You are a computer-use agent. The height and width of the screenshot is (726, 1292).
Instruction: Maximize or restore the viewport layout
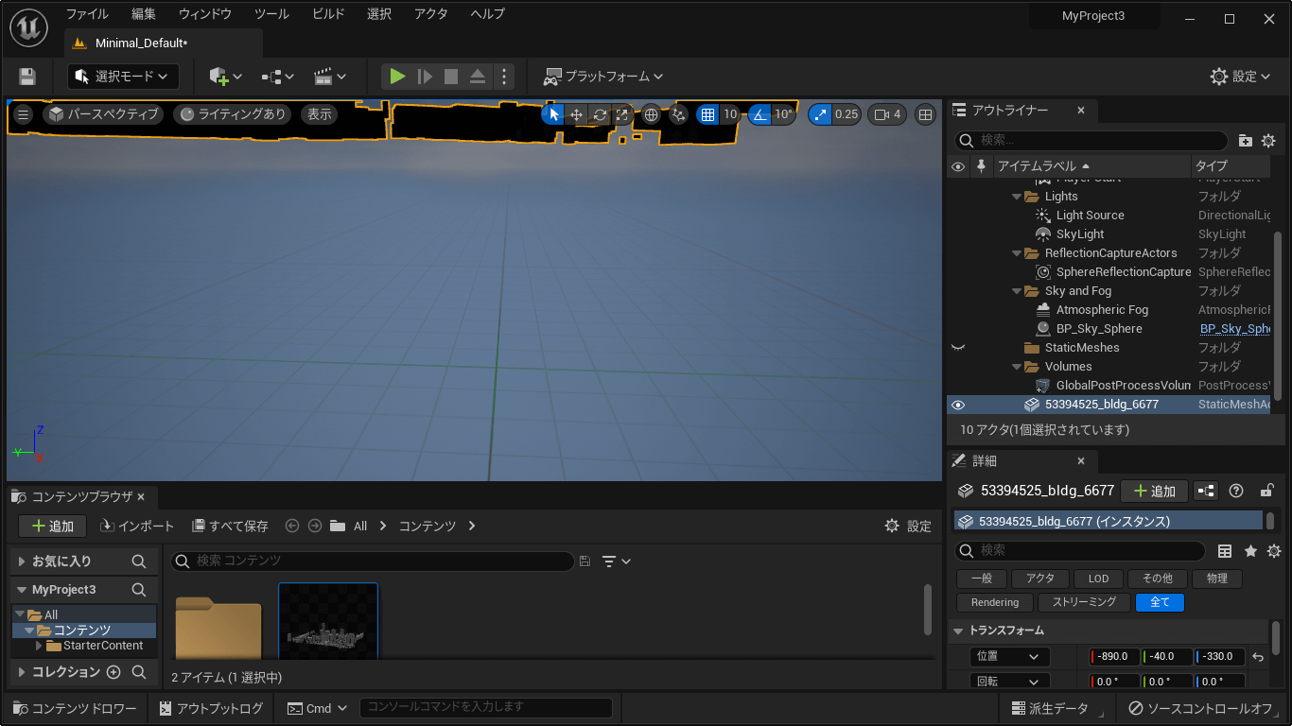925,114
